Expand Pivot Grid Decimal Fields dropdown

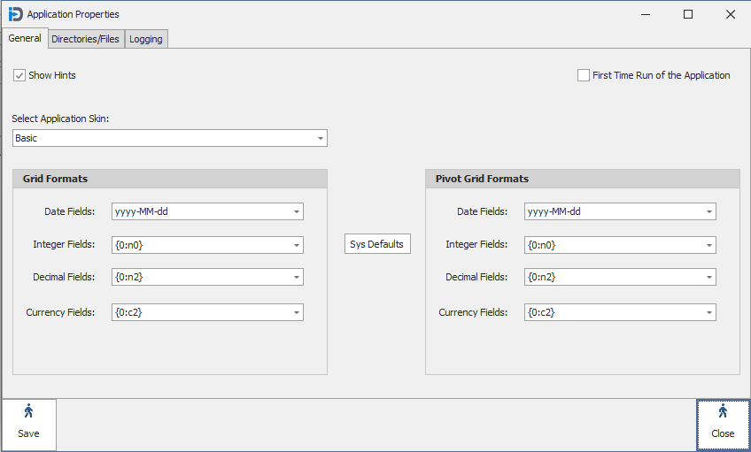click(x=708, y=278)
